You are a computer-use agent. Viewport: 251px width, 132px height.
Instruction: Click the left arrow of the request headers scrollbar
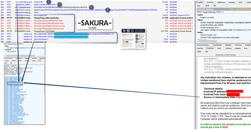(198, 41)
